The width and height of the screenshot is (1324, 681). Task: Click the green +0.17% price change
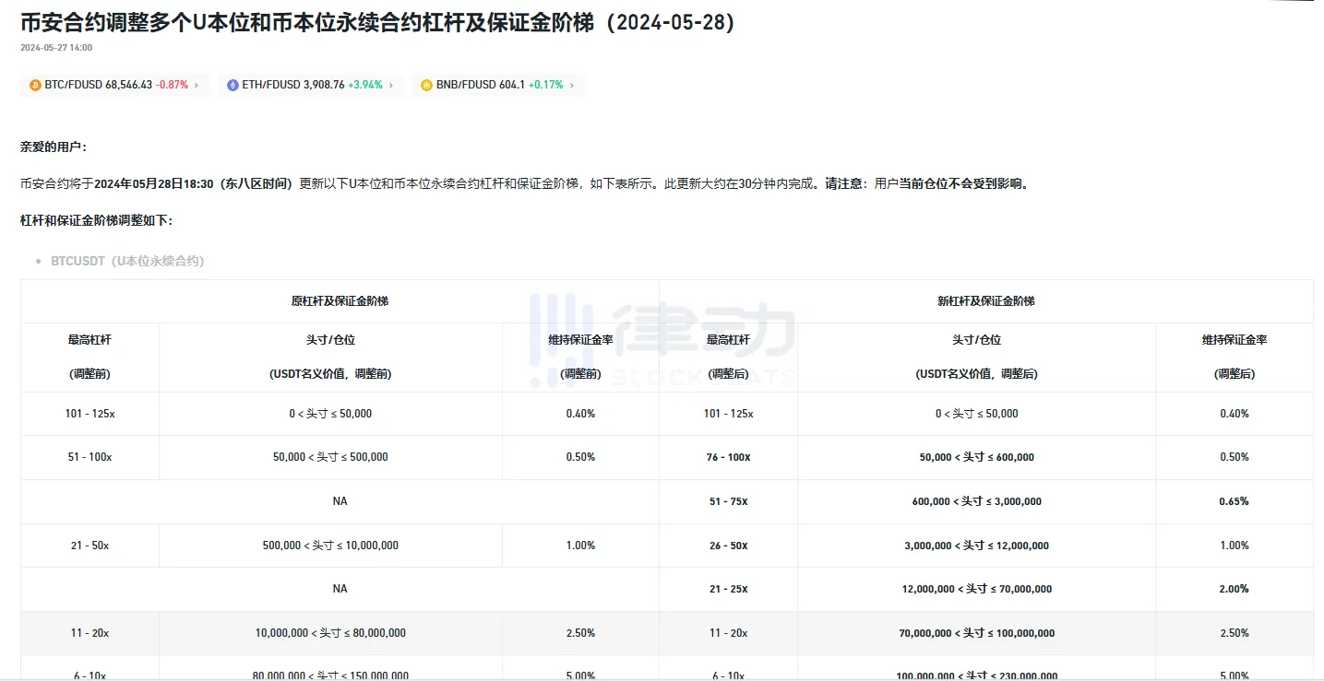545,85
